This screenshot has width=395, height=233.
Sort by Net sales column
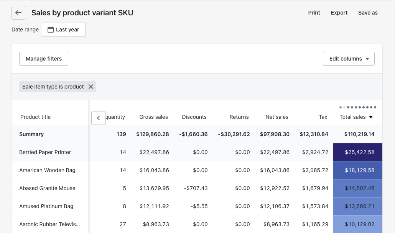pos(276,117)
